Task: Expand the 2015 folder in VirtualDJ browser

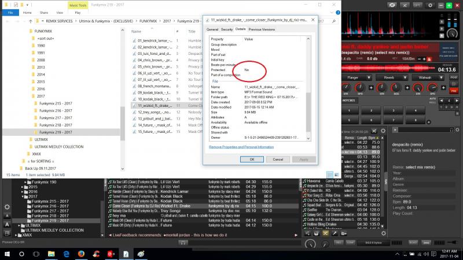Action: pyautogui.click(x=23, y=187)
